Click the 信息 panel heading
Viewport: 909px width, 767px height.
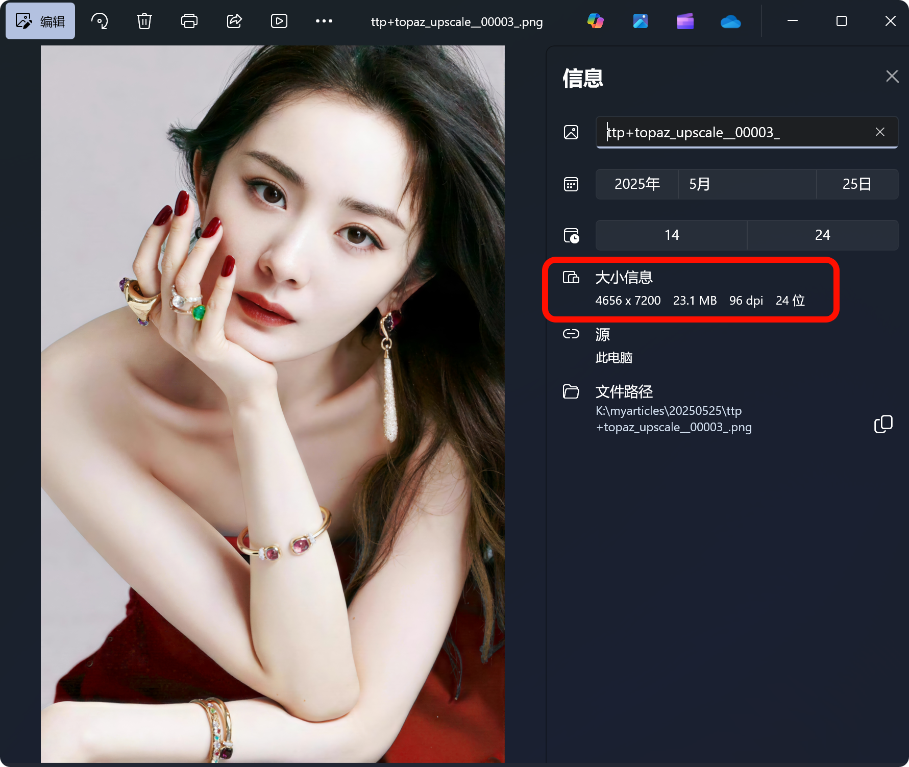pos(583,79)
